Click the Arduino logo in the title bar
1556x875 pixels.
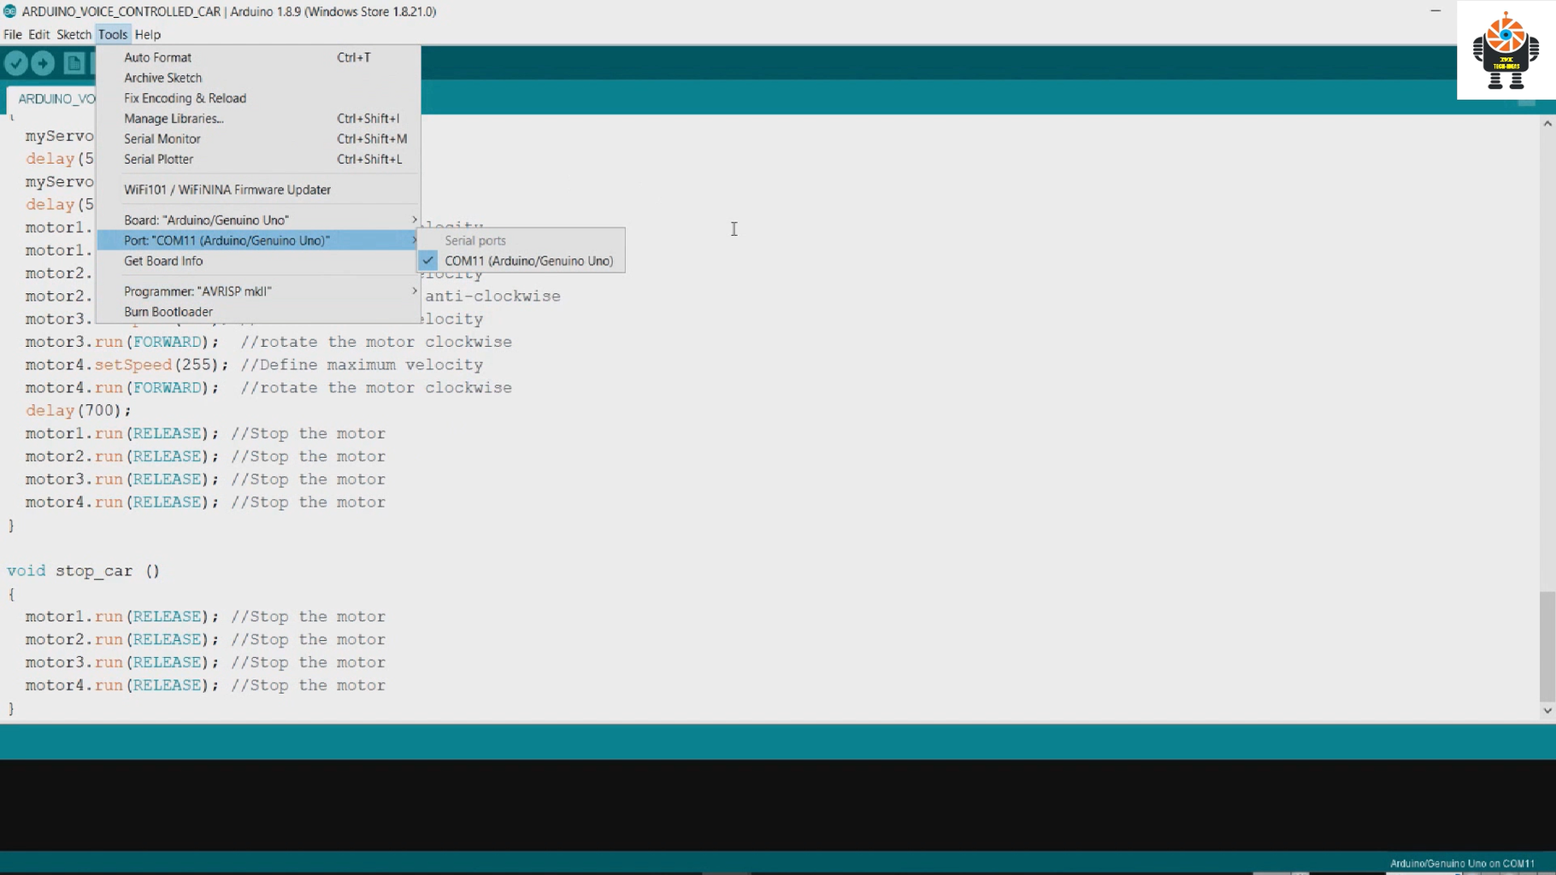point(10,11)
